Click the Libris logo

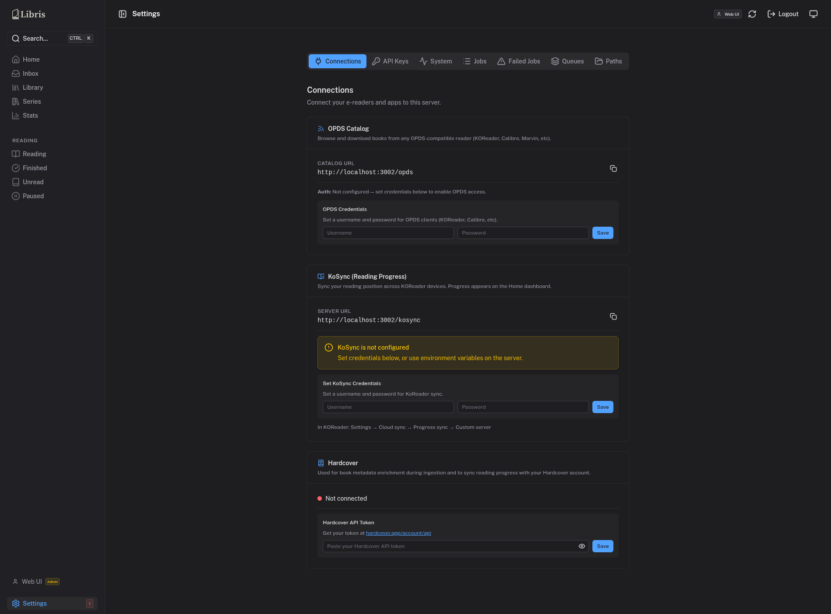pos(28,14)
